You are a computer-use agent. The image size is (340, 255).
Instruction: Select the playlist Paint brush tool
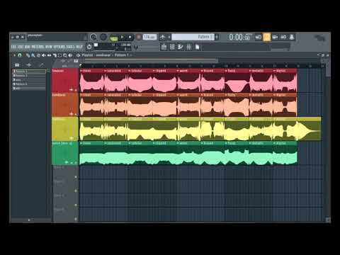click(33, 55)
